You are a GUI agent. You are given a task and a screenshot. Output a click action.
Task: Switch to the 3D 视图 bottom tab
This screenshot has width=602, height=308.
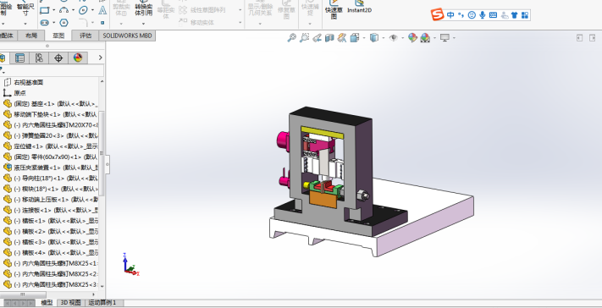(x=70, y=303)
